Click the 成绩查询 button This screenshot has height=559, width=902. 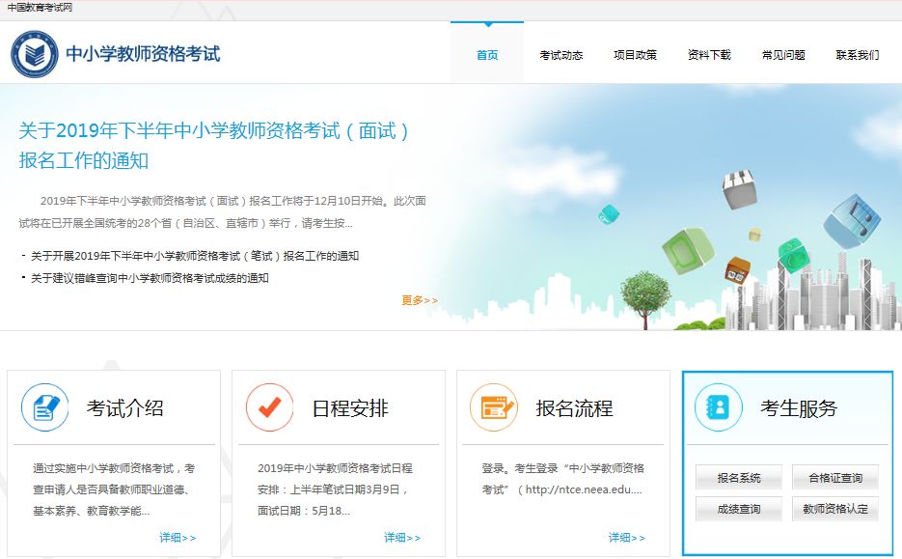click(739, 509)
